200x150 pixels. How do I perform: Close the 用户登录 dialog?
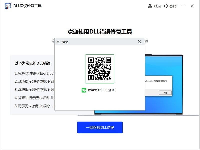pyautogui.click(x=140, y=42)
